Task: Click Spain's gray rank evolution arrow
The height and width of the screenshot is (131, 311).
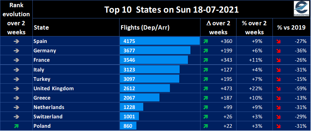Action: click(17, 42)
